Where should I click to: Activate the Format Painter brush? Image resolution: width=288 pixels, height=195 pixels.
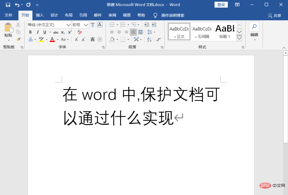18,39
